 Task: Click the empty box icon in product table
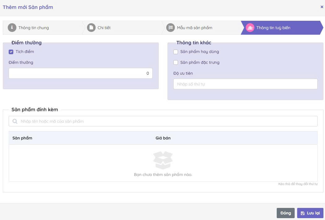[x=163, y=160]
